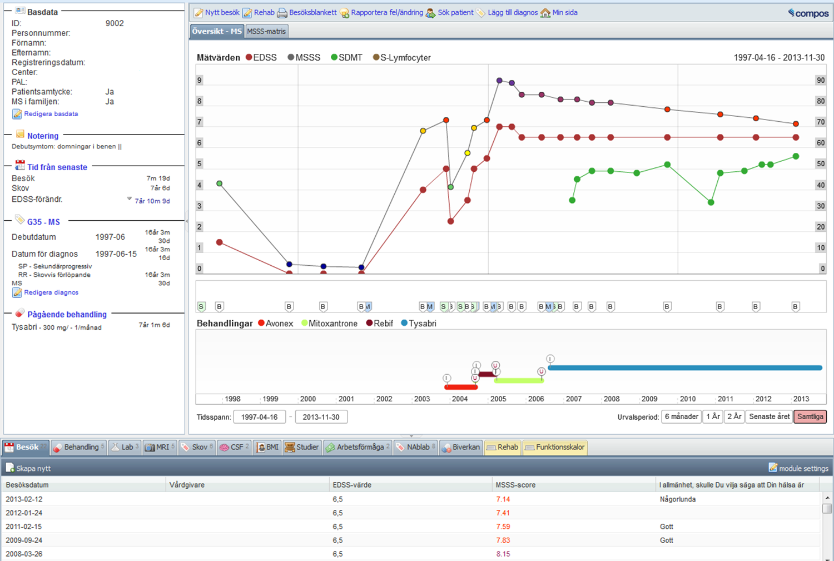The height and width of the screenshot is (561, 834).
Task: Select visit row 2013-02-12
Action: click(x=411, y=499)
